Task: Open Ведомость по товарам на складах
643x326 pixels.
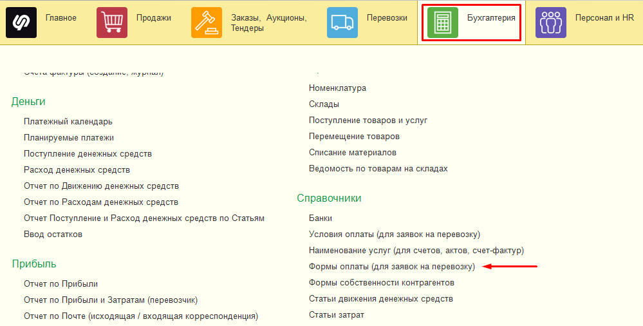Action: point(378,168)
